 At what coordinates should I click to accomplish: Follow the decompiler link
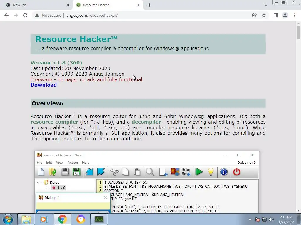pyautogui.click(x=146, y=122)
